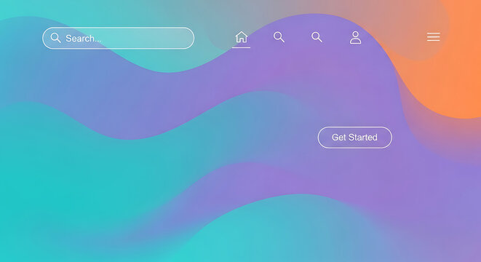Click the Get Started button
The width and height of the screenshot is (481, 262).
355,138
